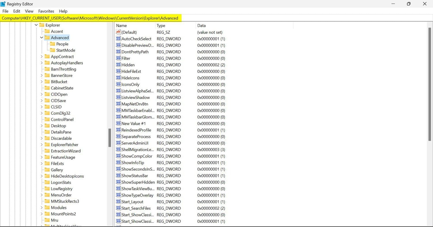The width and height of the screenshot is (433, 227).
Task: Select the HideDesktopIcons key
Action: (67, 176)
